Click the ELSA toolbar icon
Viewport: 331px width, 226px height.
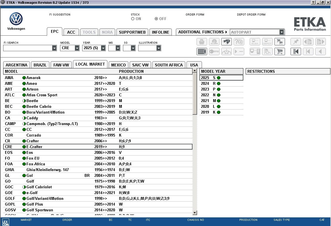(x=255, y=42)
